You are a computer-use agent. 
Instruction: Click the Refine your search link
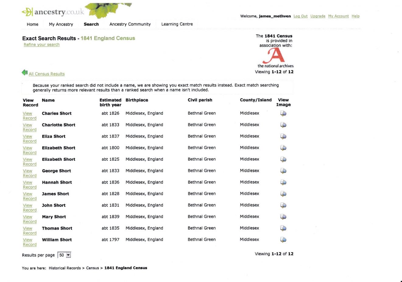coord(42,45)
